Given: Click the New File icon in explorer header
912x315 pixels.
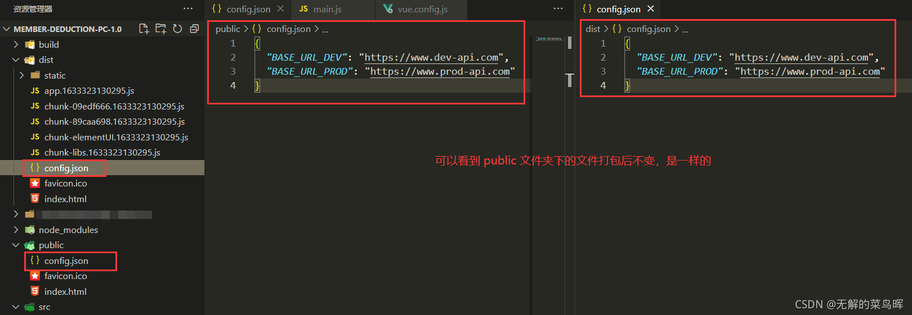Looking at the screenshot, I should click(144, 29).
